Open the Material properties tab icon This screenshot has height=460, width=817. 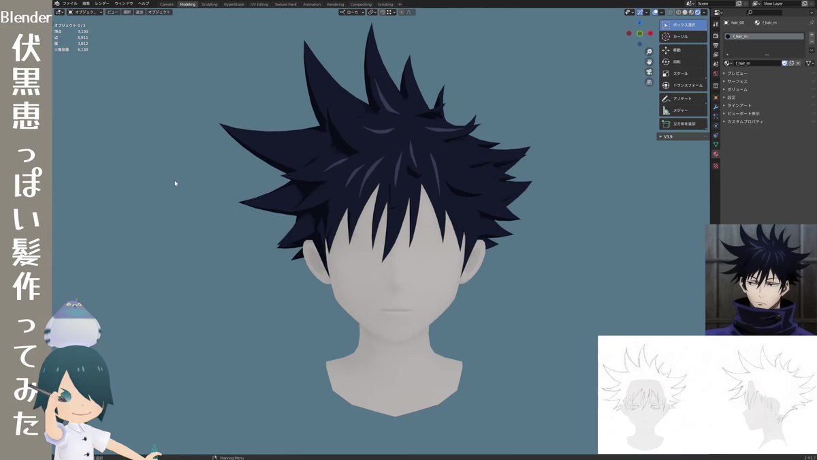pyautogui.click(x=716, y=154)
